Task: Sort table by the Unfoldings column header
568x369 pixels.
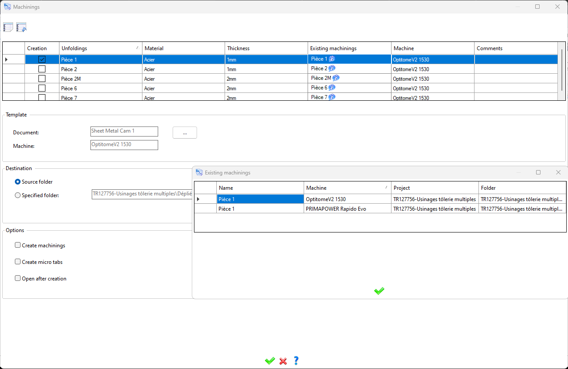Action: (x=100, y=48)
